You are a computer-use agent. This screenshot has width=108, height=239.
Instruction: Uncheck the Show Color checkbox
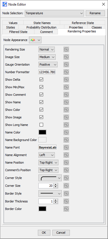[41, 110]
